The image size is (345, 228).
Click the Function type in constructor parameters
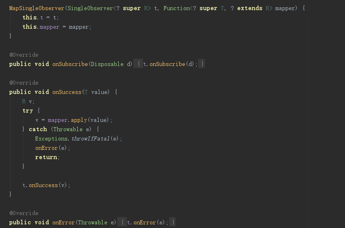pyautogui.click(x=176, y=9)
